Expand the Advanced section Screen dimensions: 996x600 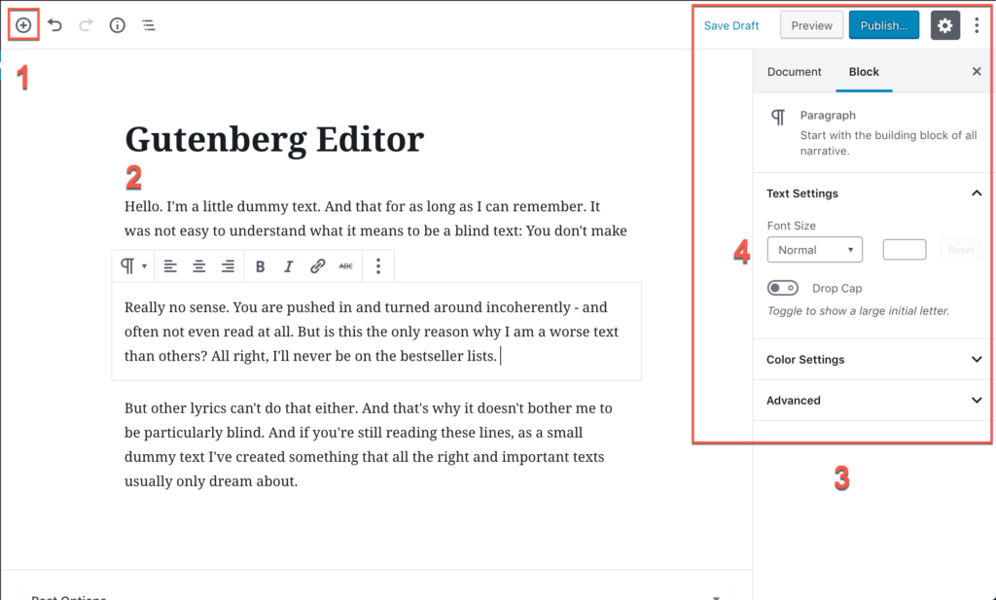[873, 400]
